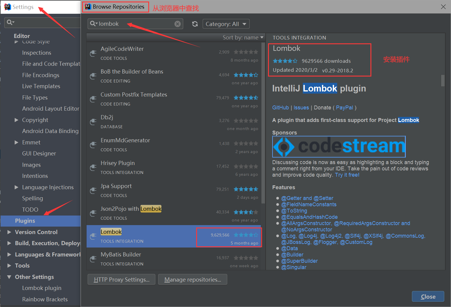Open the File Encodings settings
Image resolution: width=451 pixels, height=307 pixels.
click(x=41, y=75)
